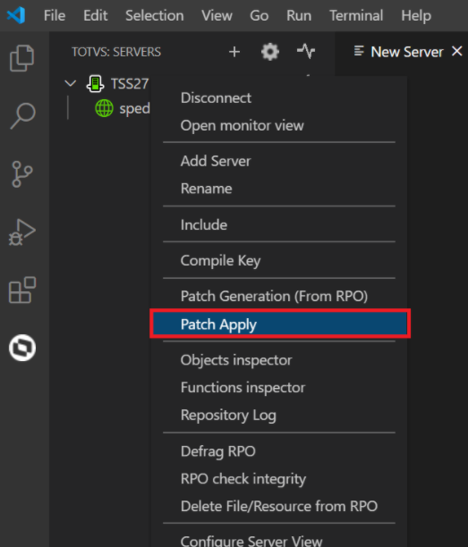Select Disconnect in the context menu
Screen dimensions: 468x547
tap(216, 98)
